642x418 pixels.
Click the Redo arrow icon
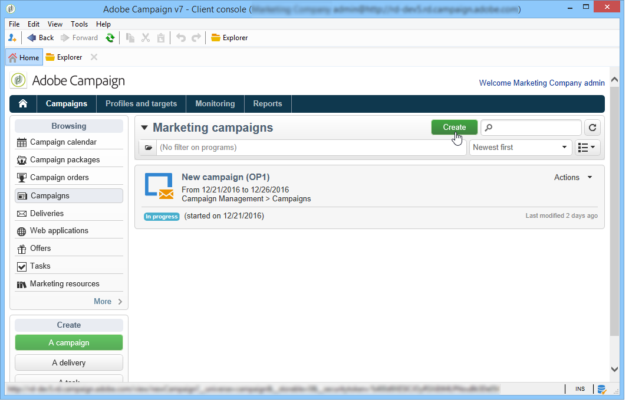pos(196,38)
